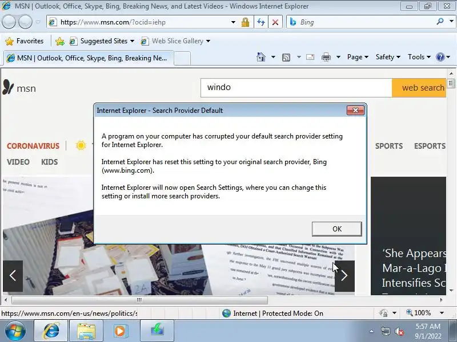The width and height of the screenshot is (457, 342).
Task: Open Windows Explorer from the taskbar
Action: tap(86, 331)
